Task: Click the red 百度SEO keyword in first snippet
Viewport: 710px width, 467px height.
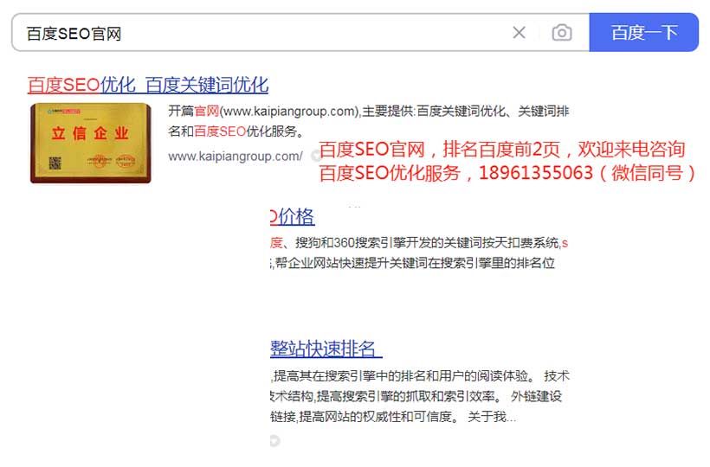Action: click(220, 131)
